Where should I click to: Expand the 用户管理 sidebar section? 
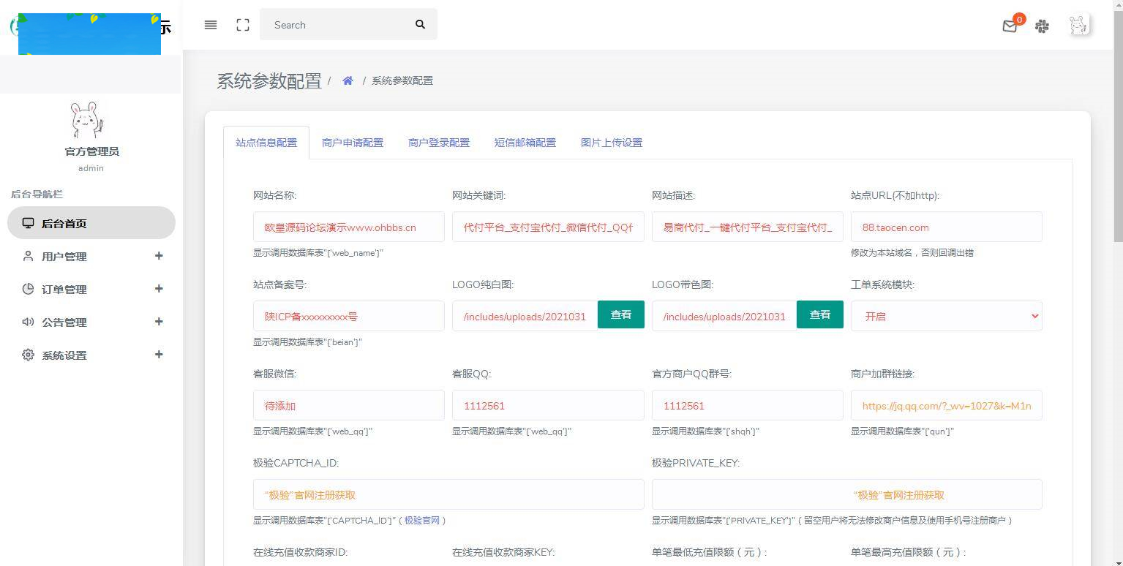158,256
